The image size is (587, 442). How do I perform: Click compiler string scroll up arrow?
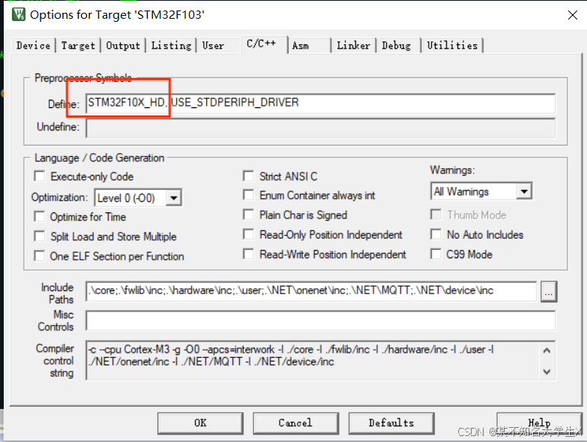point(547,350)
